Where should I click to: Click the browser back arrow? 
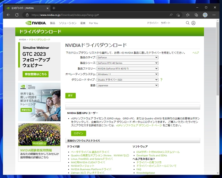(x=8, y=15)
